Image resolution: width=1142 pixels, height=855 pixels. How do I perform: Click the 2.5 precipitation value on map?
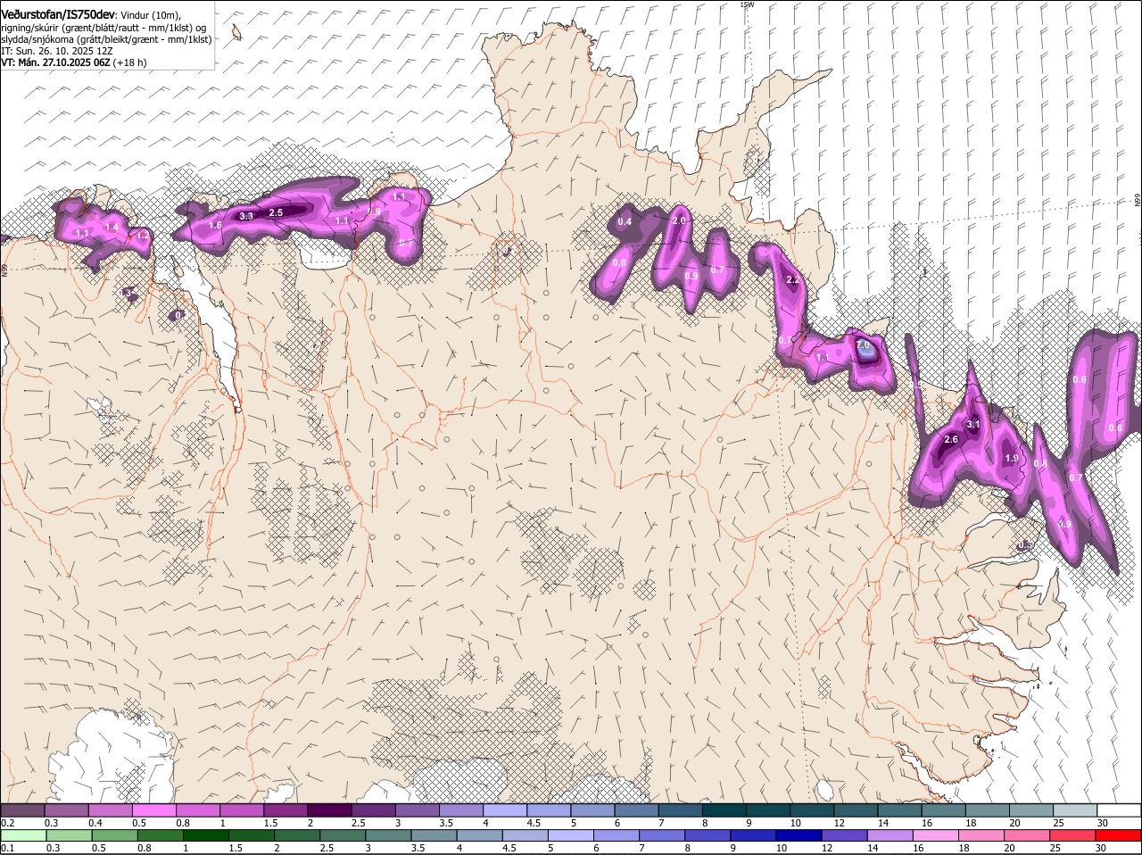click(x=276, y=212)
